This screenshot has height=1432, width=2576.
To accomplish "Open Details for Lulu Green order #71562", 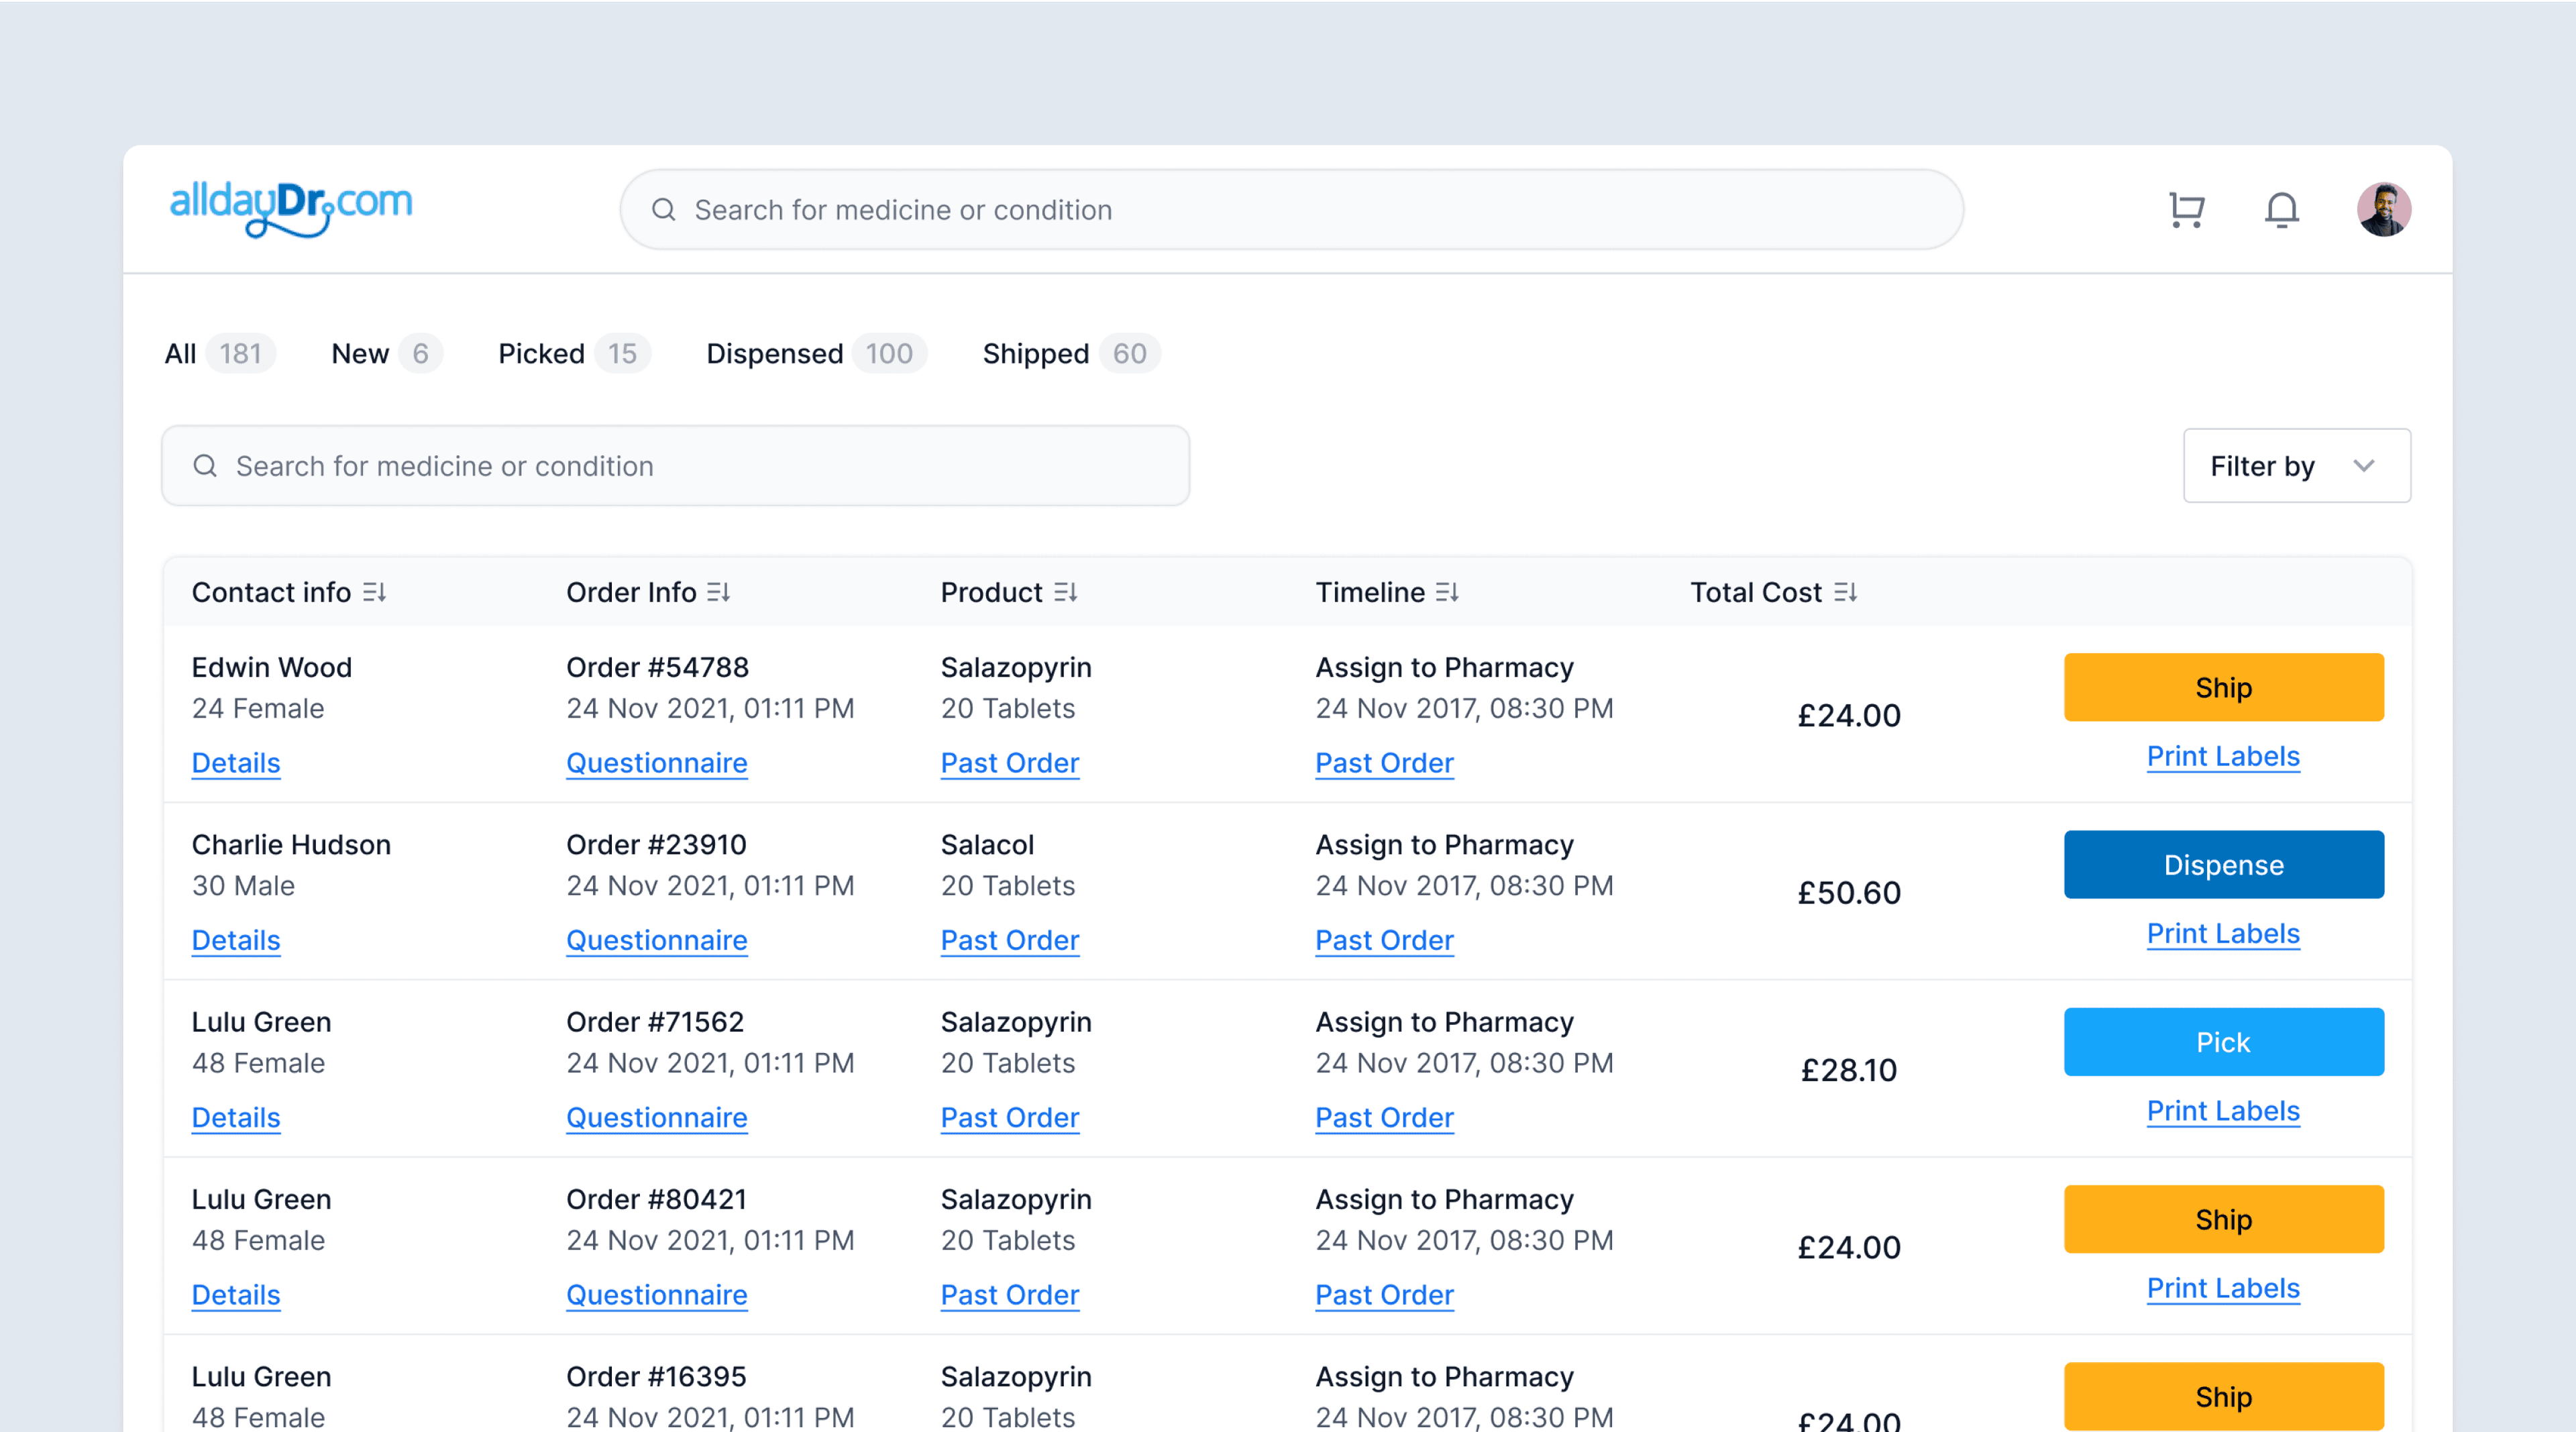I will pyautogui.click(x=236, y=1117).
